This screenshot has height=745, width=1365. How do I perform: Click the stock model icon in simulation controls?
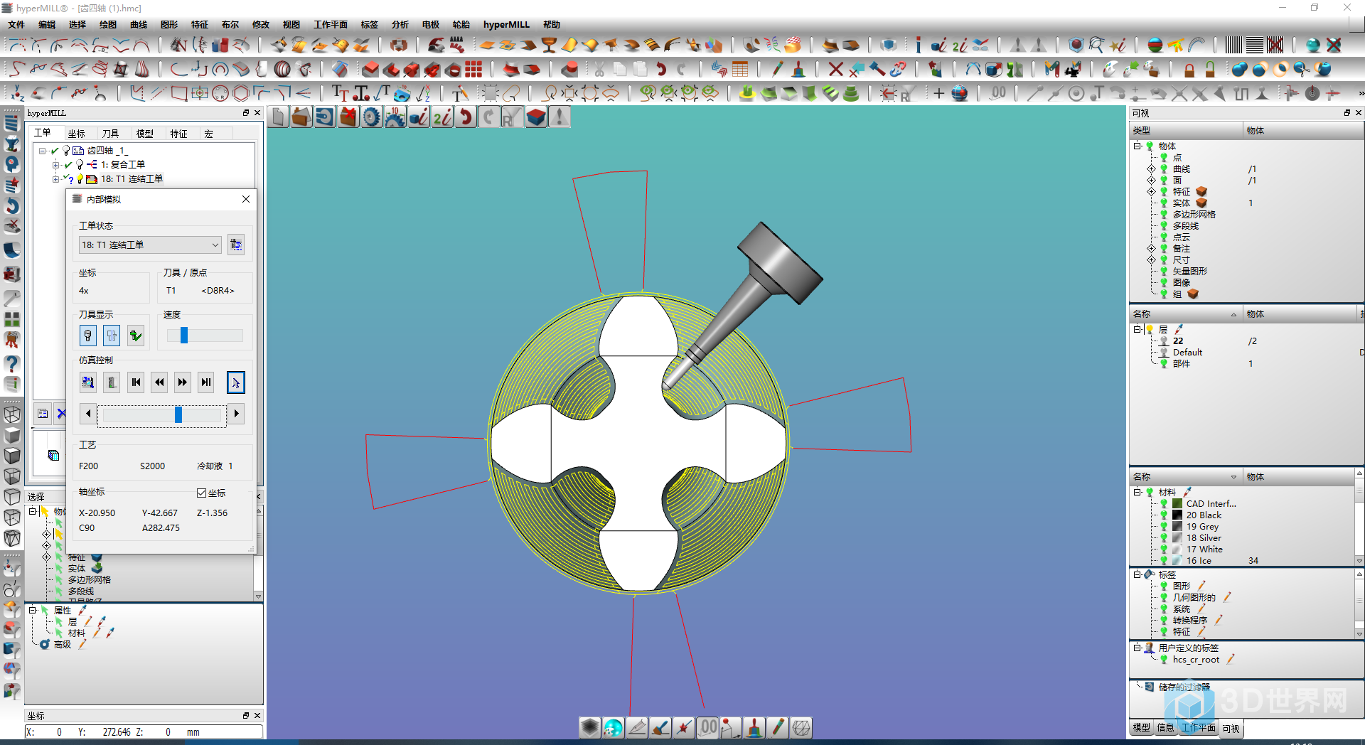[112, 382]
